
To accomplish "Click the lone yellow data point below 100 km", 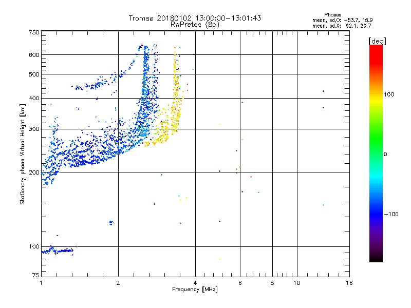I will coord(220,259).
